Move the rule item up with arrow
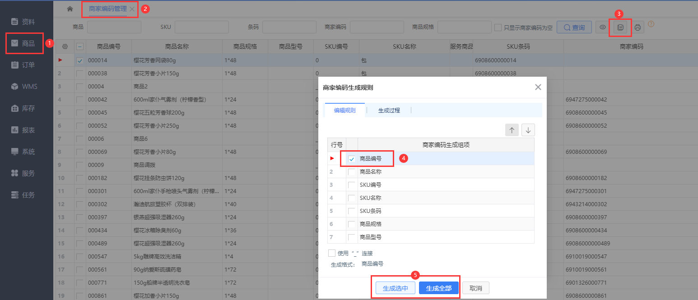Screen dimensions: 698x300 pos(512,130)
